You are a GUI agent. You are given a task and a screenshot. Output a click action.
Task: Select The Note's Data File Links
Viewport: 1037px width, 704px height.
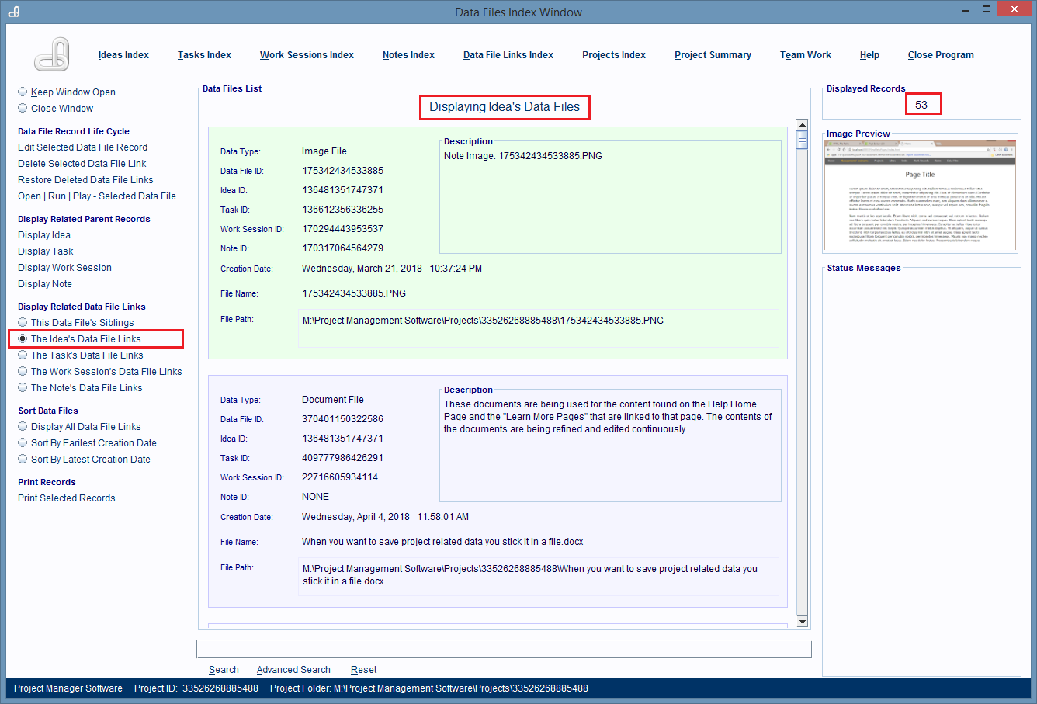[x=81, y=387]
